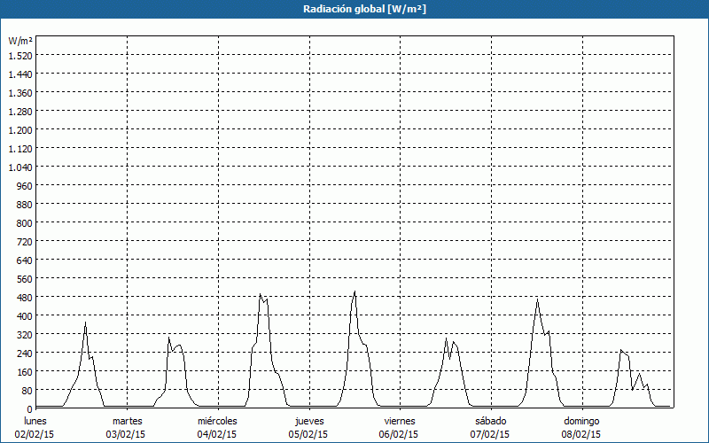Select the martes day label
Viewport: 709px width, 443px height.
point(127,421)
